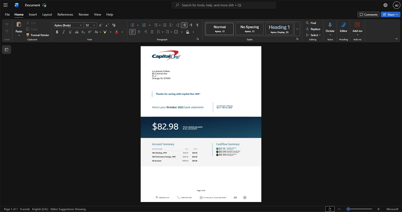Switch to the References tab
Image resolution: width=402 pixels, height=212 pixels.
click(x=65, y=14)
